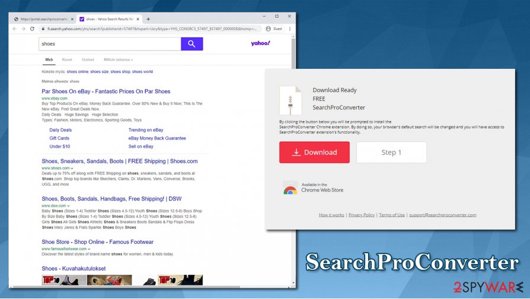The width and height of the screenshot is (530, 299).
Task: Click the red Download button
Action: tap(314, 152)
